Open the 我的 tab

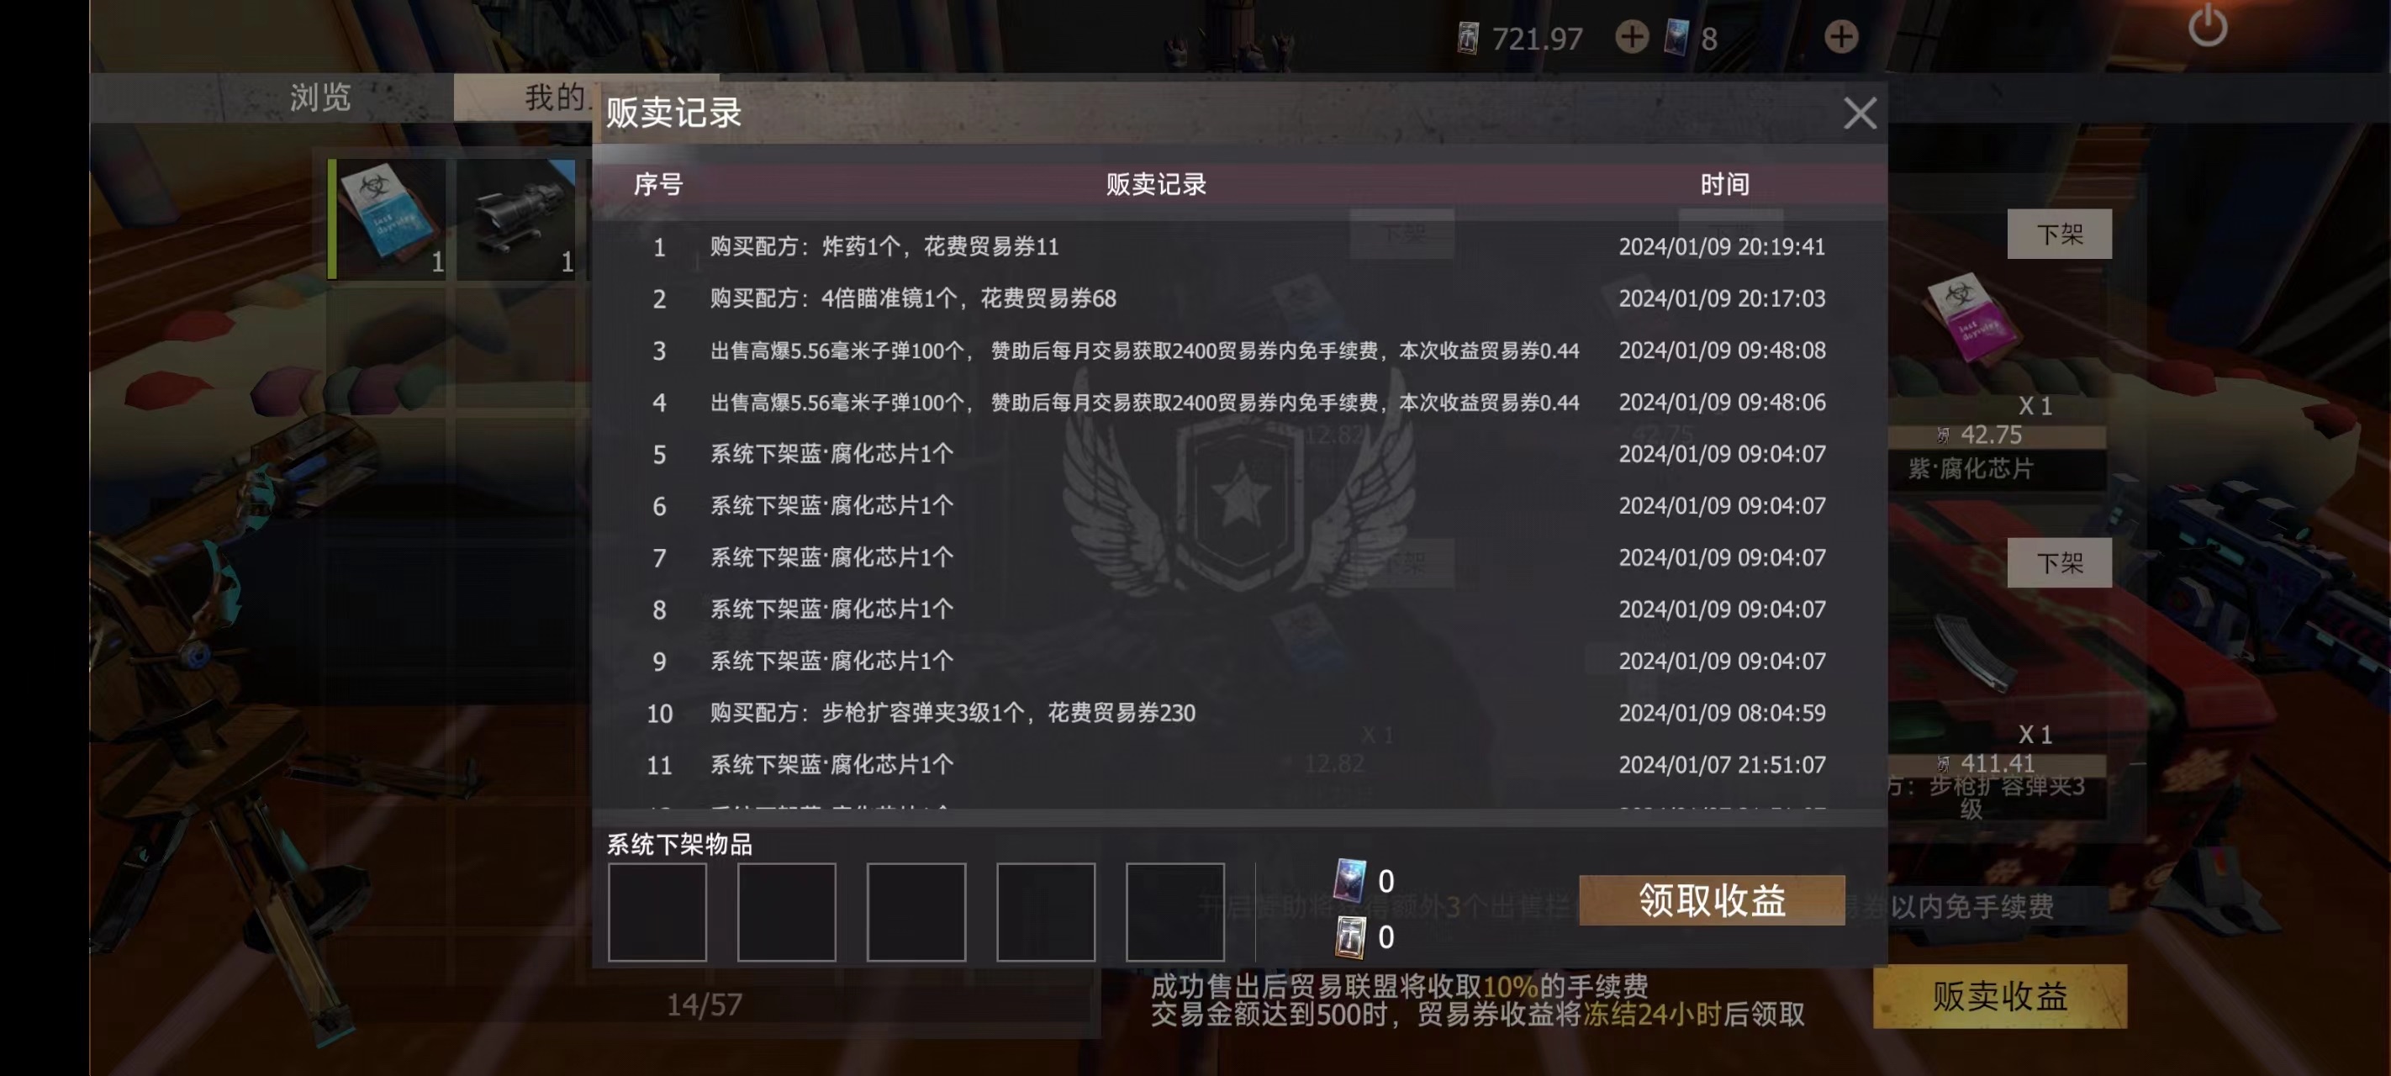[x=554, y=98]
